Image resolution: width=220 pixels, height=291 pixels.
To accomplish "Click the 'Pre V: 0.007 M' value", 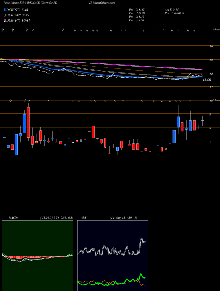I will tap(174, 13).
